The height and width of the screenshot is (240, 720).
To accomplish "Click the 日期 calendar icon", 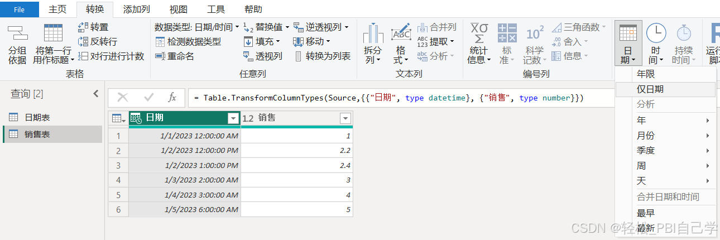I will pos(628,33).
